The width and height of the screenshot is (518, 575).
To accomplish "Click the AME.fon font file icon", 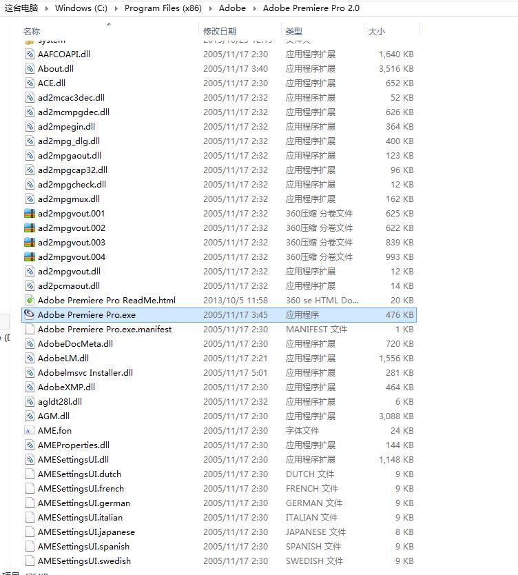I will (30, 430).
